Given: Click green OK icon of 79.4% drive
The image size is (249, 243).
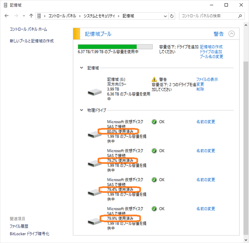Looking at the screenshot, I should (x=154, y=180).
